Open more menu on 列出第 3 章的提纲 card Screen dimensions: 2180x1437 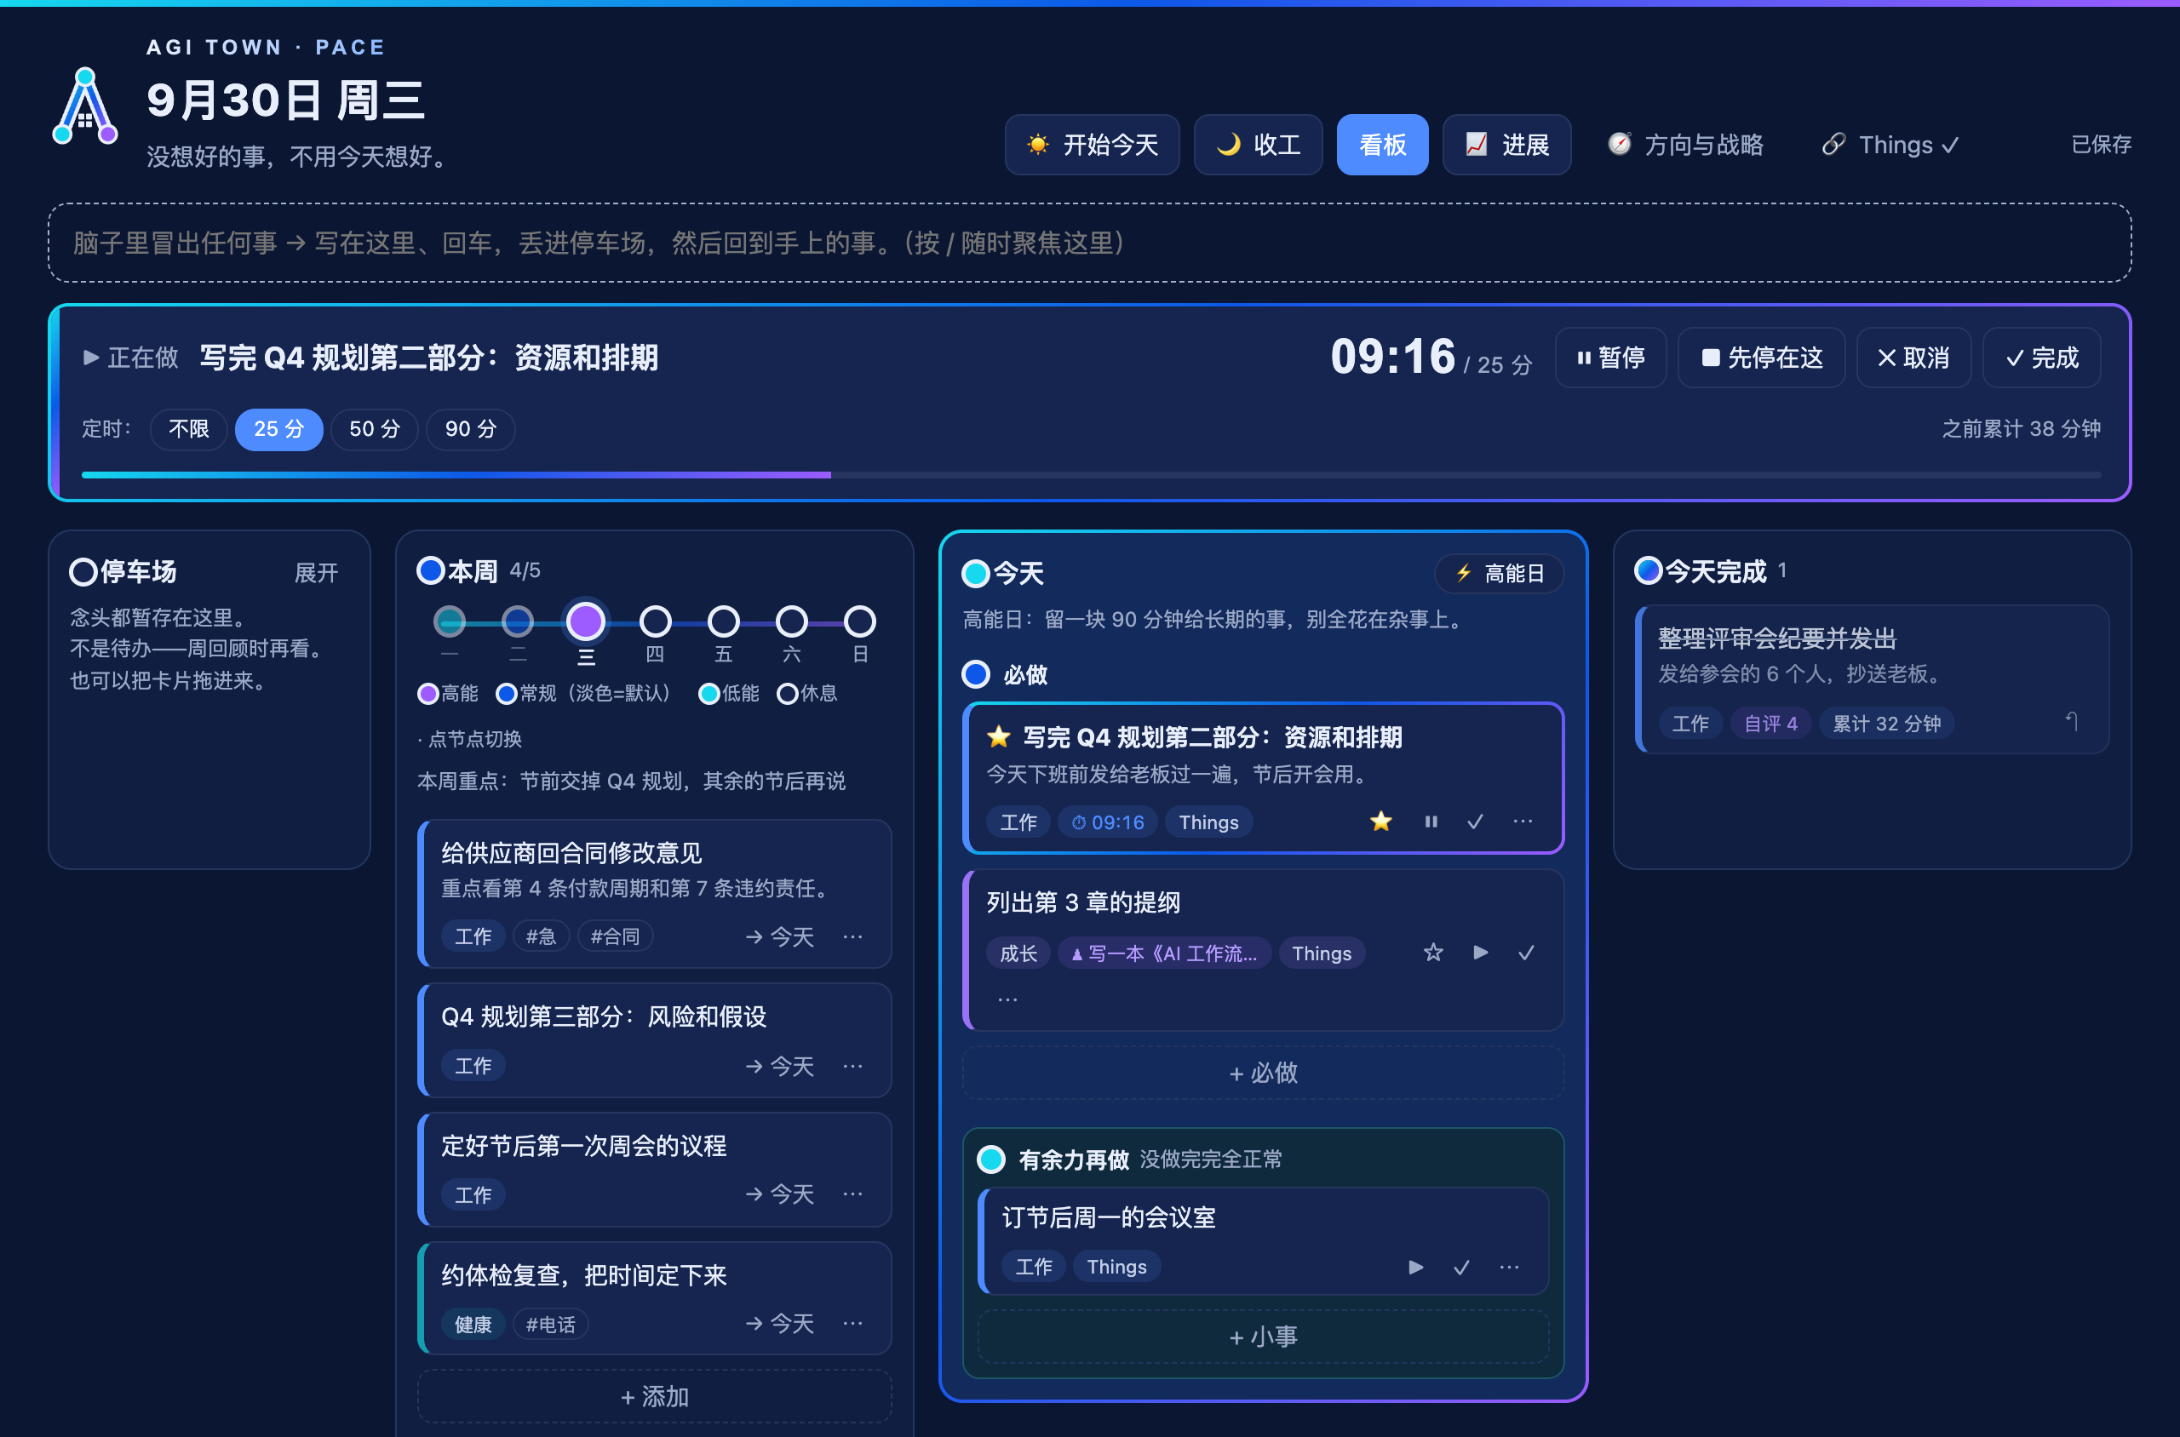1007,999
